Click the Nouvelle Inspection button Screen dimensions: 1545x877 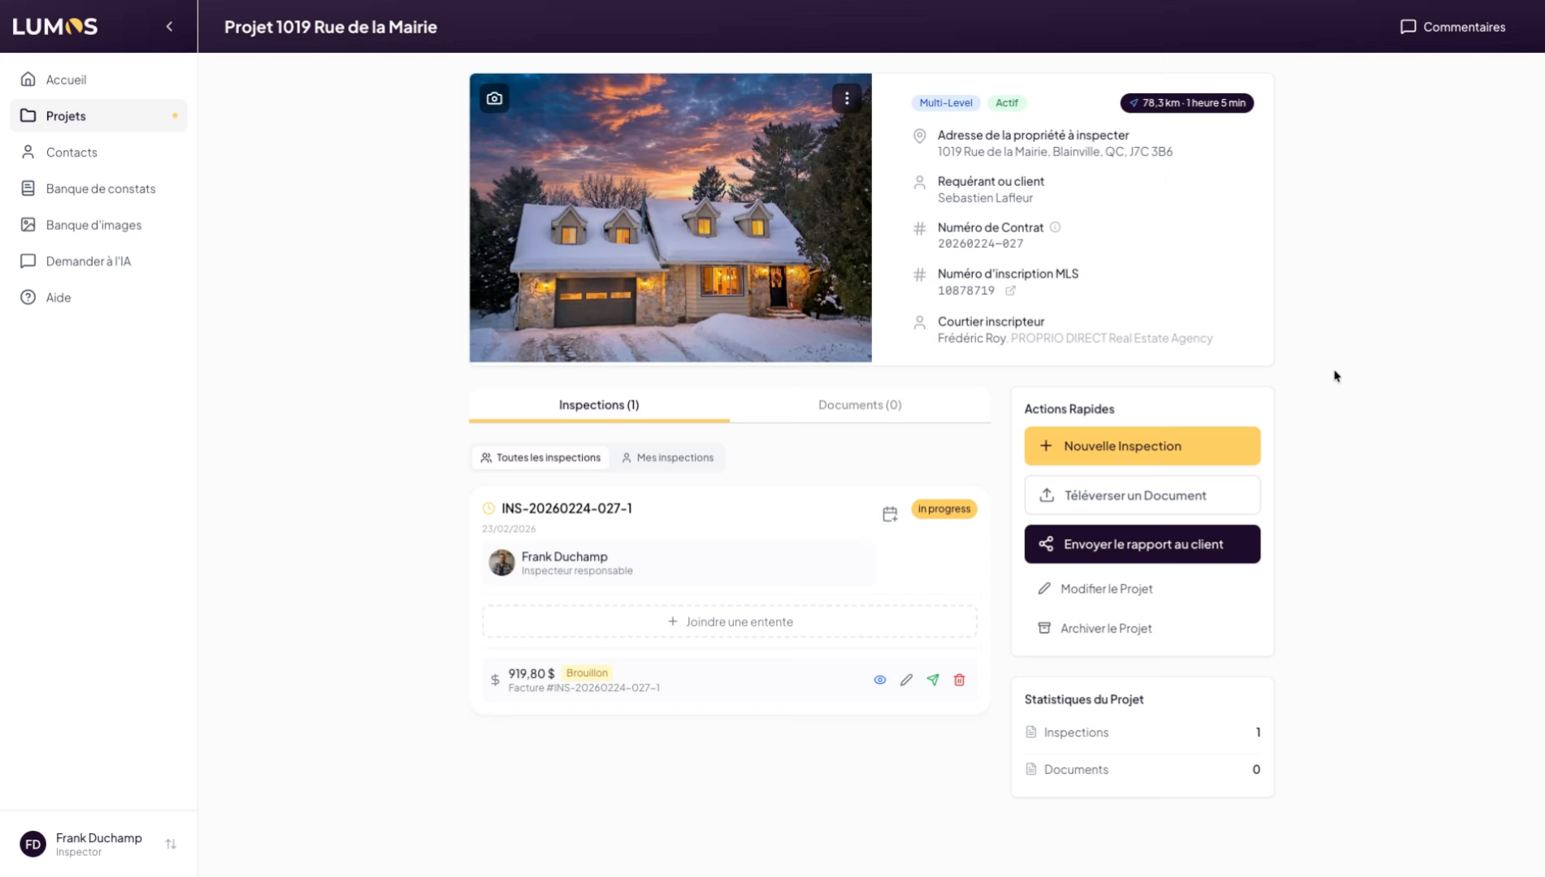(1142, 447)
